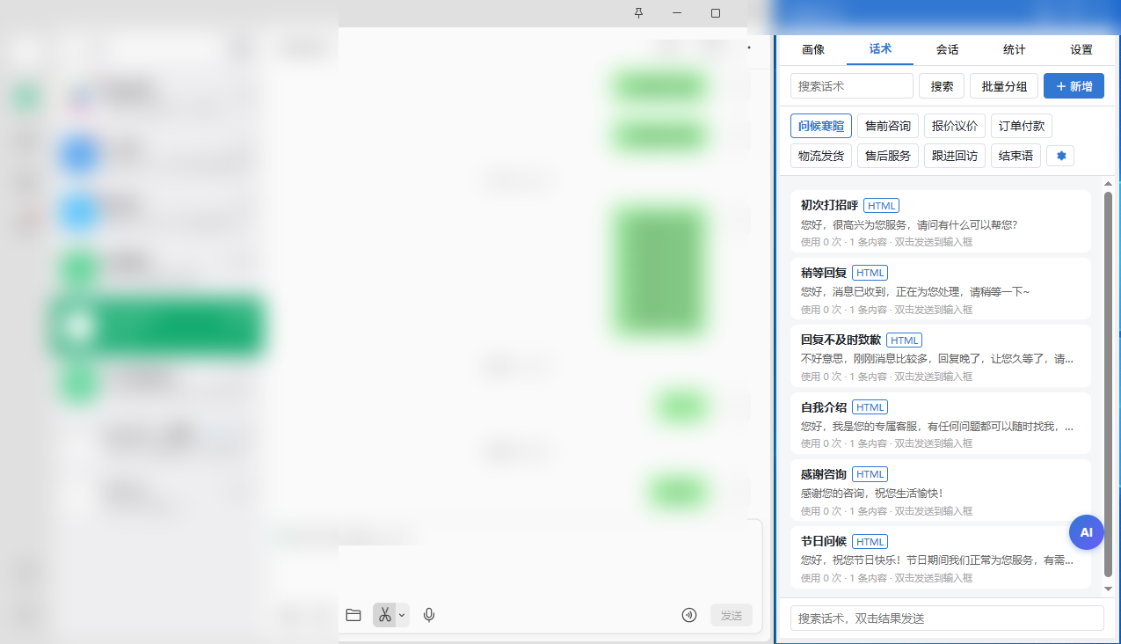The width and height of the screenshot is (1121, 644).
Task: Open the floating AI assistant button
Action: [1086, 532]
